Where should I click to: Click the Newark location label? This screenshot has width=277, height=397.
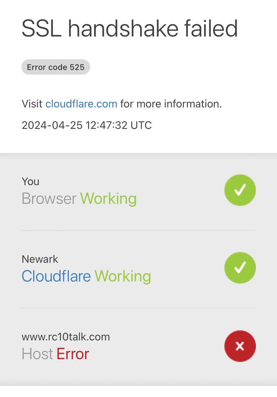40,259
